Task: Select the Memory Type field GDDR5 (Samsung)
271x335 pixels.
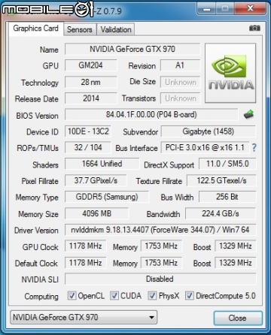Action: [107, 197]
